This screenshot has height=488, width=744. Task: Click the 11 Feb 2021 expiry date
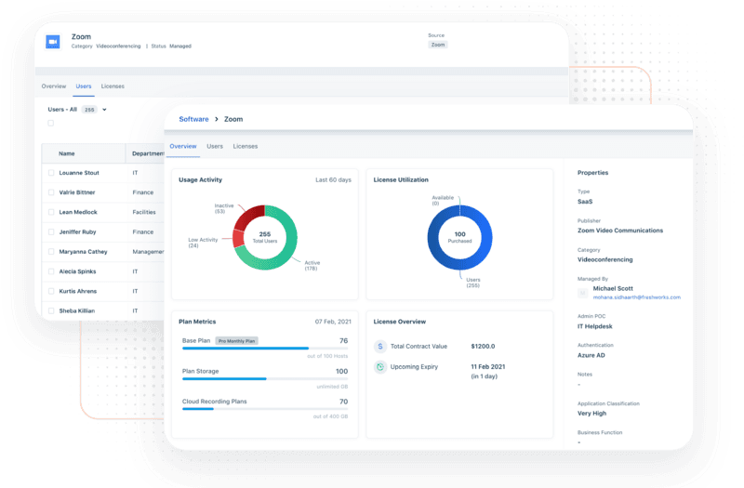[x=487, y=367]
